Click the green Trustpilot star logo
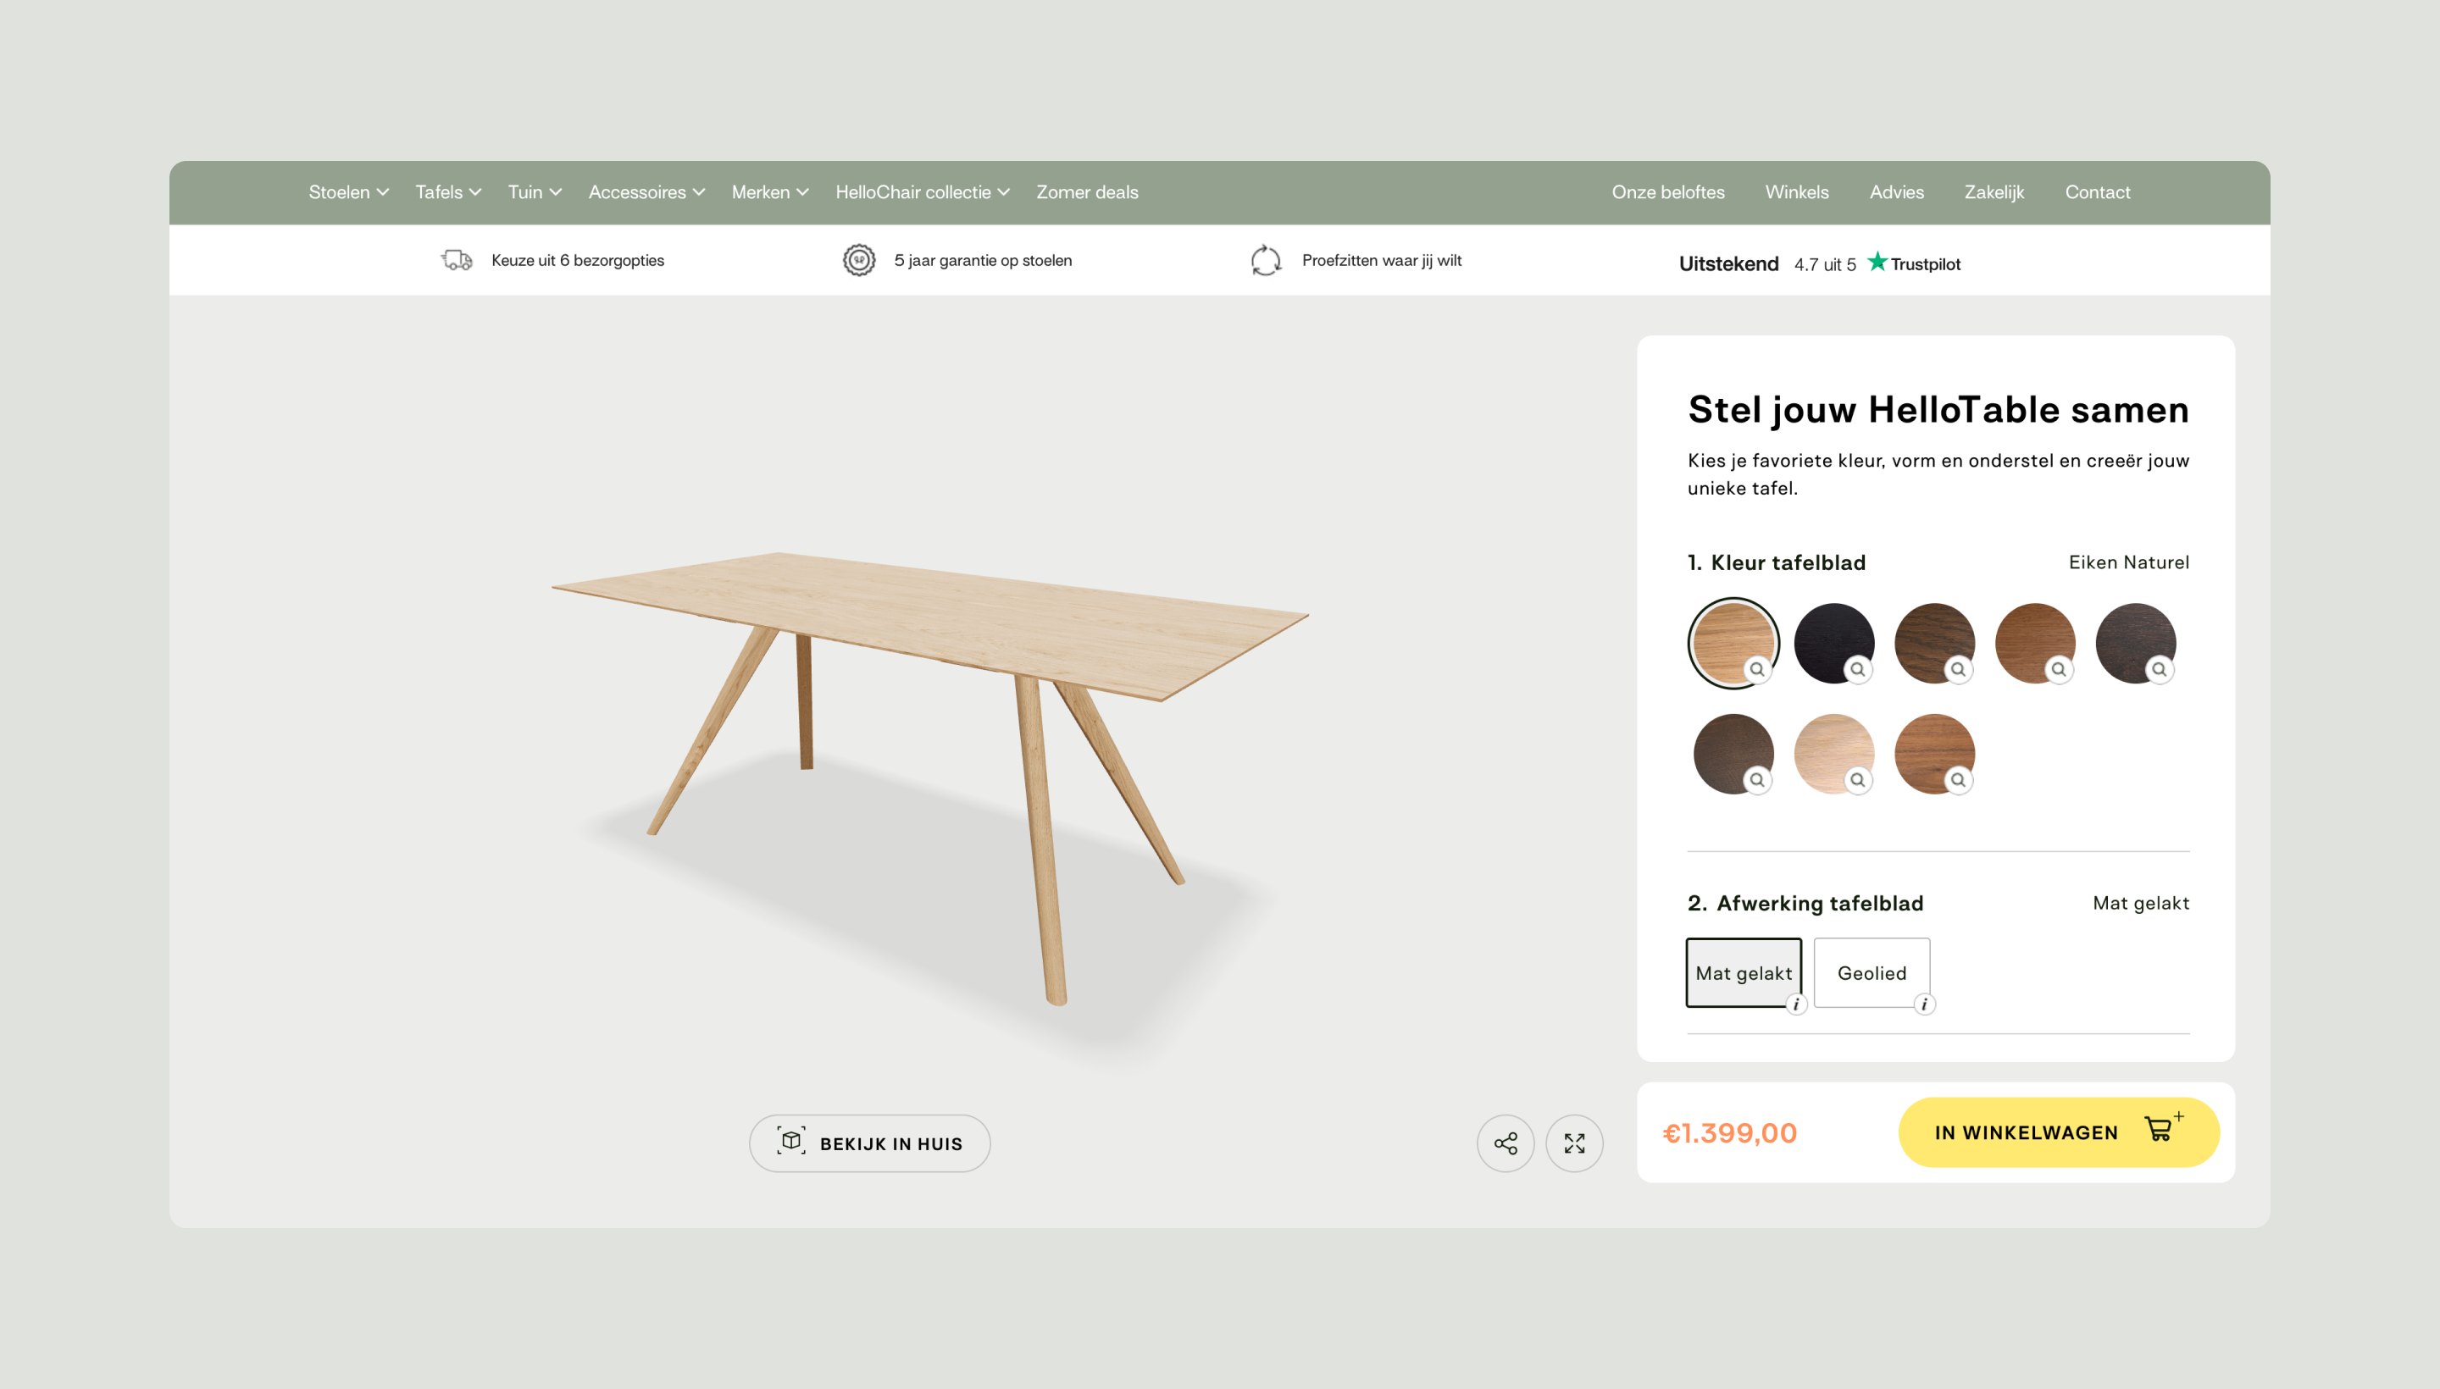Image resolution: width=2440 pixels, height=1389 pixels. [1877, 262]
